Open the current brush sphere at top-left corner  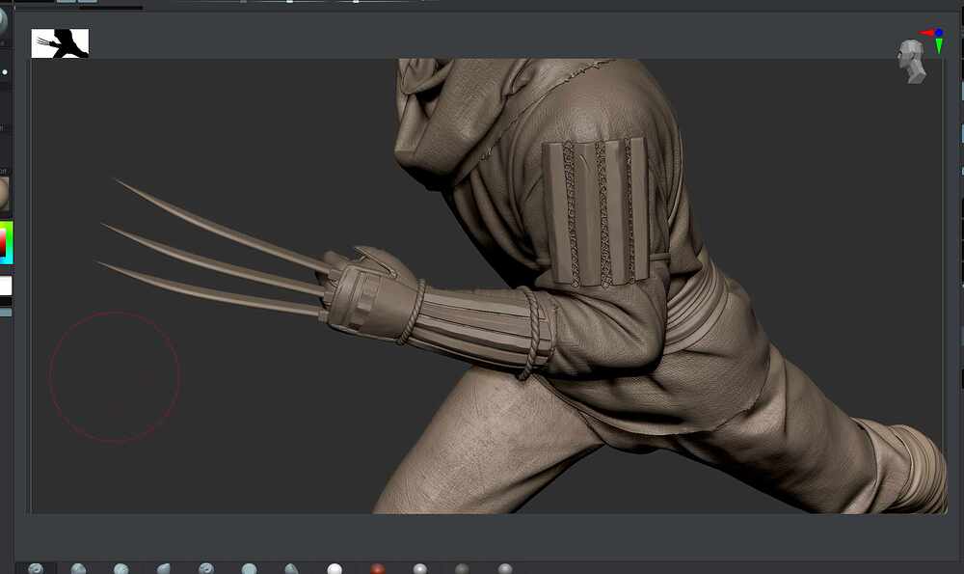click(3, 23)
